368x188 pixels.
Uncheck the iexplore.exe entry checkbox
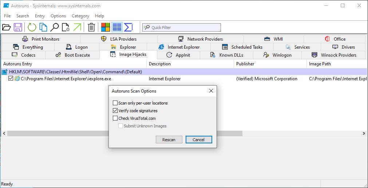tap(11, 79)
